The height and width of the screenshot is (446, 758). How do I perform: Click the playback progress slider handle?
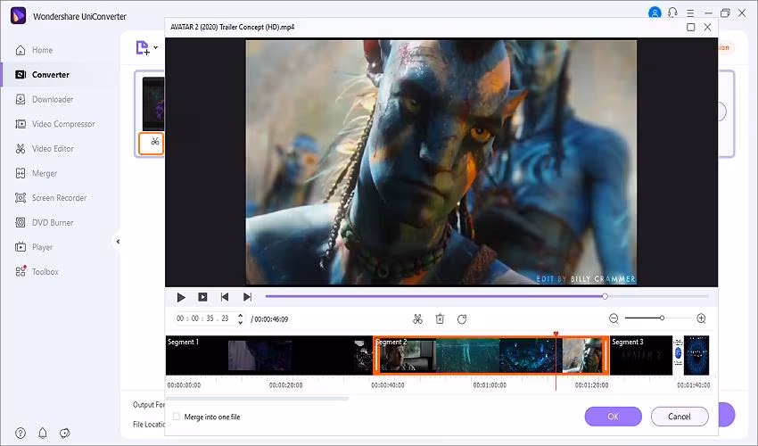click(x=605, y=296)
